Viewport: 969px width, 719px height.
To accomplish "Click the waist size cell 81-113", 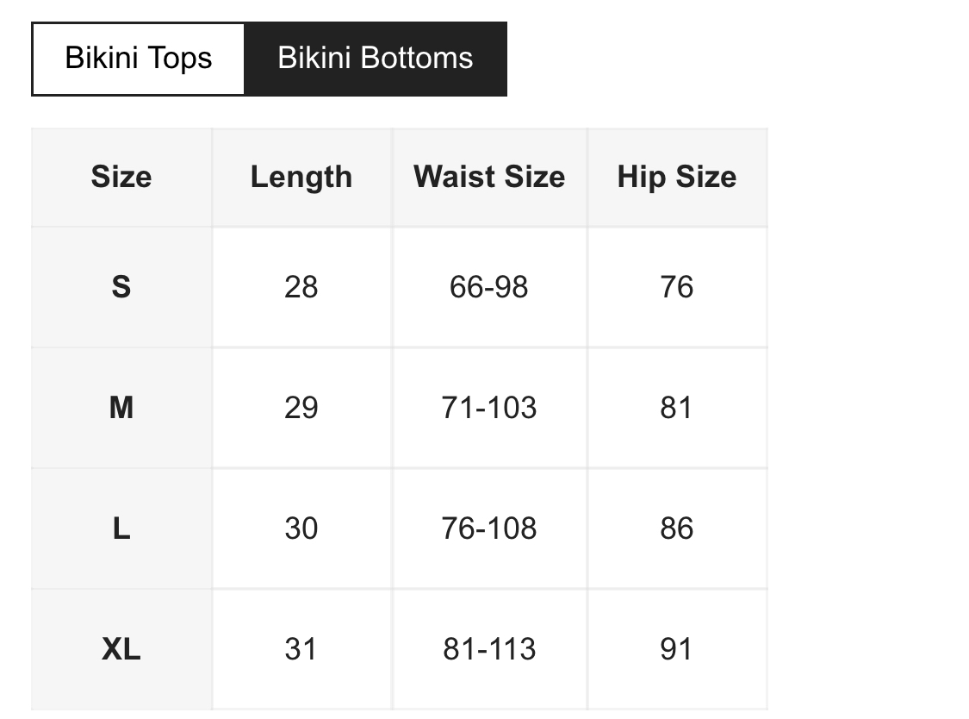I will click(x=489, y=648).
